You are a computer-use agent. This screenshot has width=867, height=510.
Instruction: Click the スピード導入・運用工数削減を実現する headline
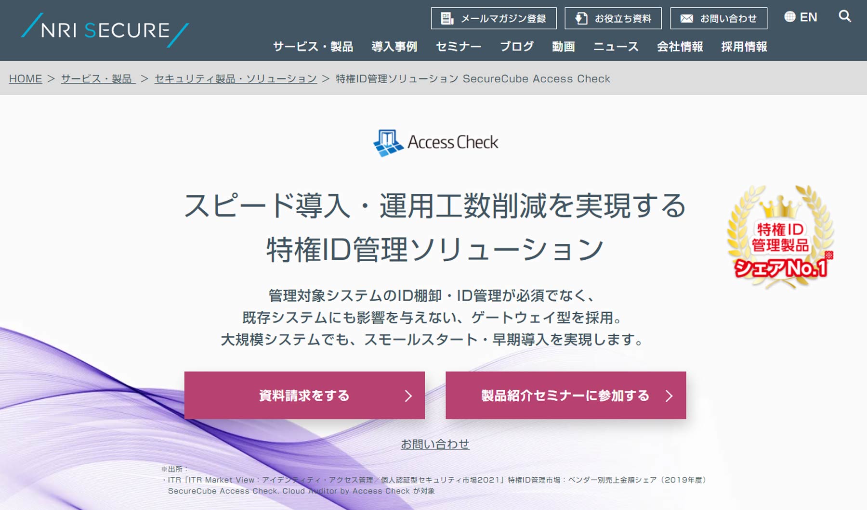[435, 206]
